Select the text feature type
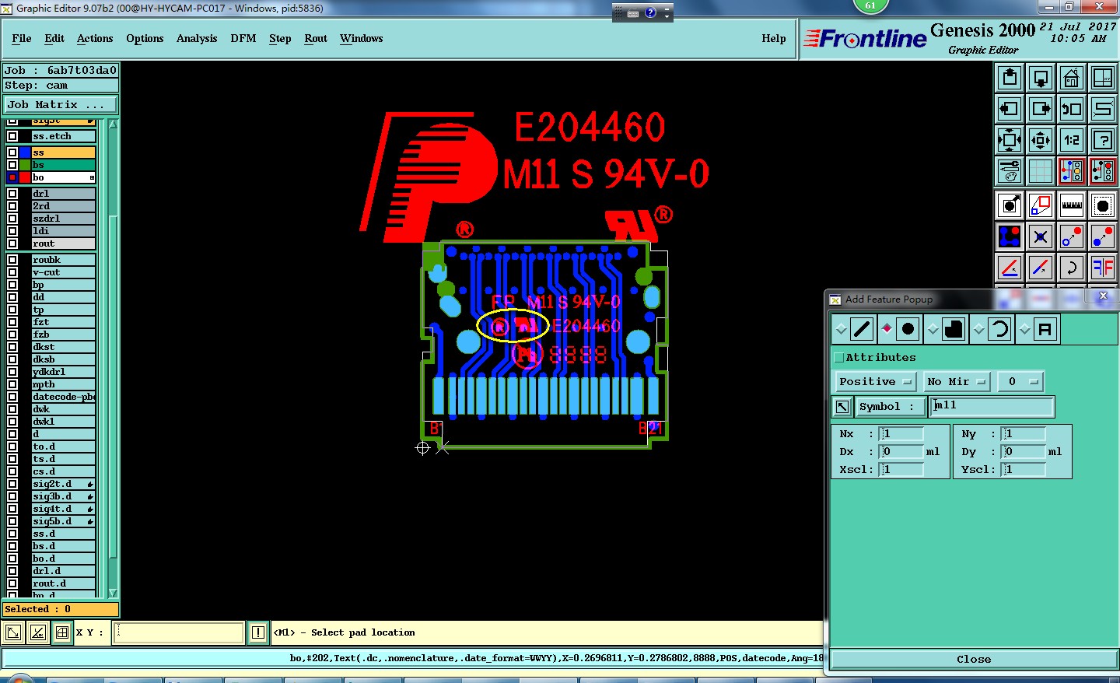Image resolution: width=1120 pixels, height=683 pixels. pyautogui.click(x=1045, y=329)
